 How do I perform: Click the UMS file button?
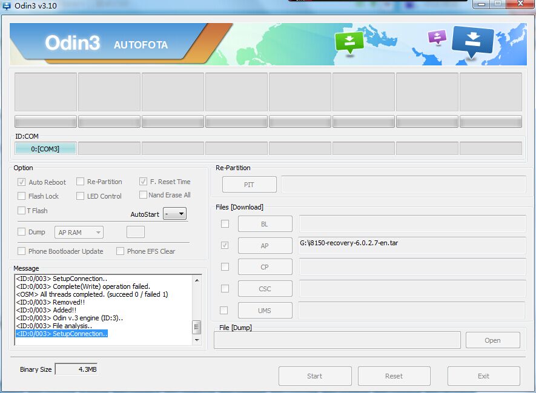pos(265,311)
